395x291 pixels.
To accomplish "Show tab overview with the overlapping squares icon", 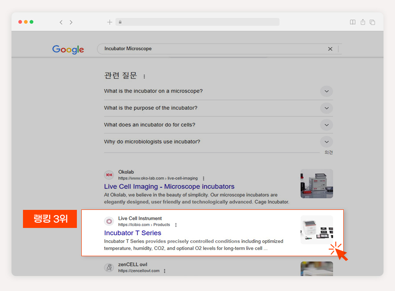I will pyautogui.click(x=372, y=22).
